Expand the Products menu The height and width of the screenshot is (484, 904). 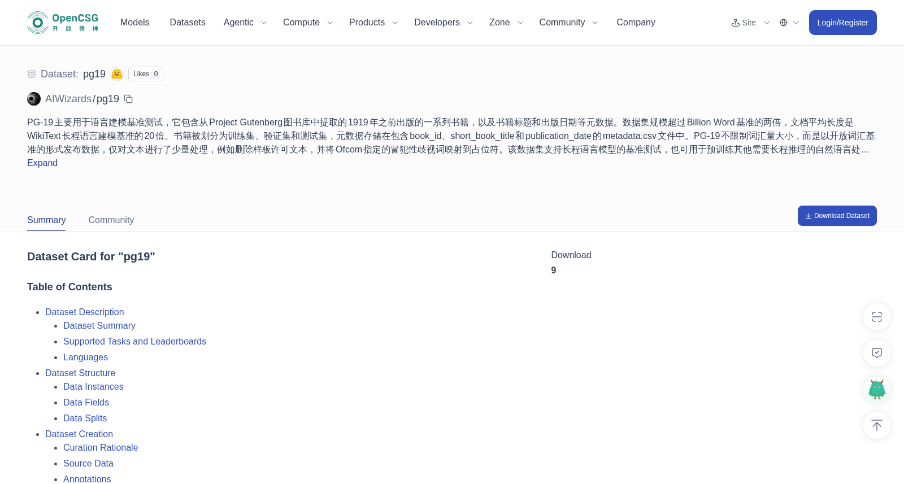(x=373, y=23)
